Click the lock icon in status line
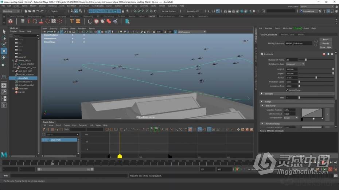The width and height of the screenshot is (339, 190). pyautogui.click(x=123, y=11)
